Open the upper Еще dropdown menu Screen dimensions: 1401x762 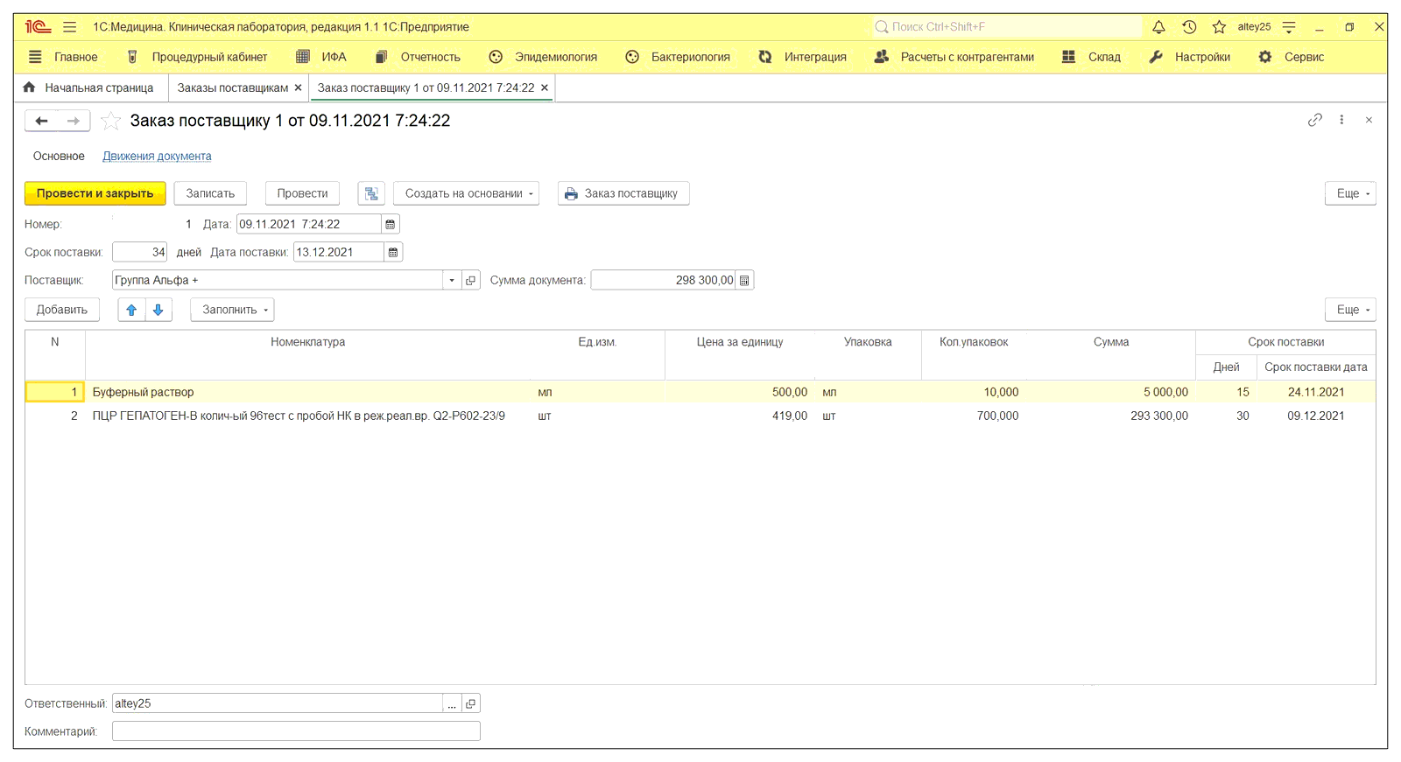tap(1350, 193)
